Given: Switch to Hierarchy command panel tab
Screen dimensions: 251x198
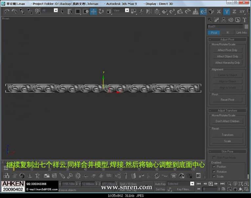Looking at the screenshot, I should click(x=224, y=20).
